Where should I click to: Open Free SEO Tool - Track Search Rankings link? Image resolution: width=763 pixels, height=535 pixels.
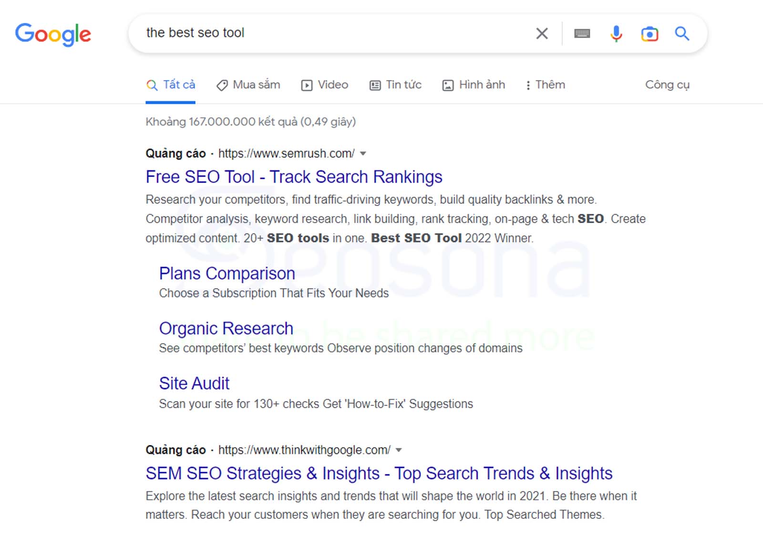pyautogui.click(x=294, y=177)
